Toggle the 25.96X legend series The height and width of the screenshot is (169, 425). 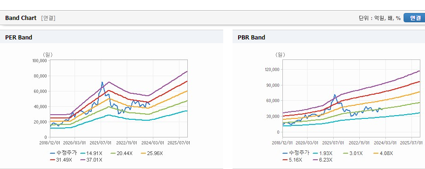(x=152, y=153)
